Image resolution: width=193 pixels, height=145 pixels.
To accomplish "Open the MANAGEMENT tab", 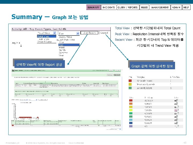I will click(x=160, y=8).
